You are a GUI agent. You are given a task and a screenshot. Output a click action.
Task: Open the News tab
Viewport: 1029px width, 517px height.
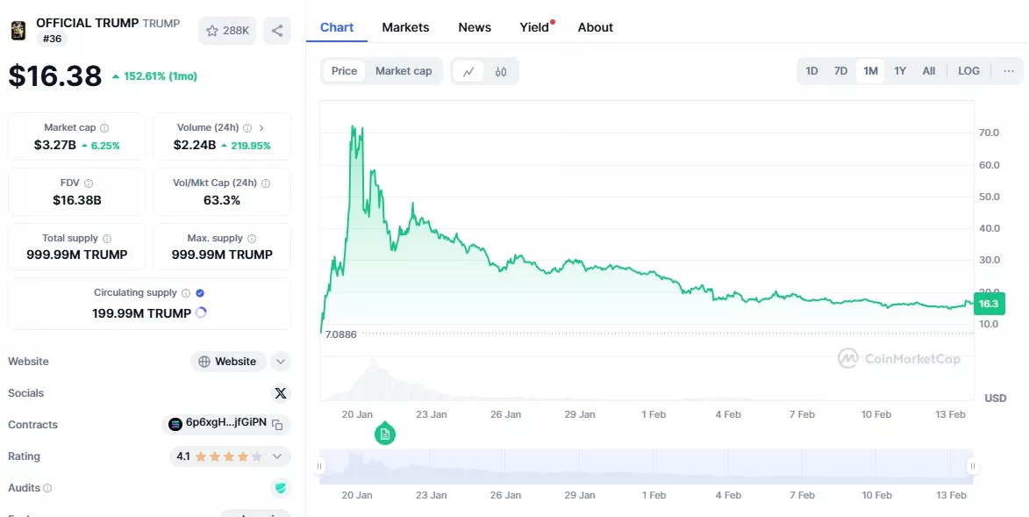click(475, 27)
